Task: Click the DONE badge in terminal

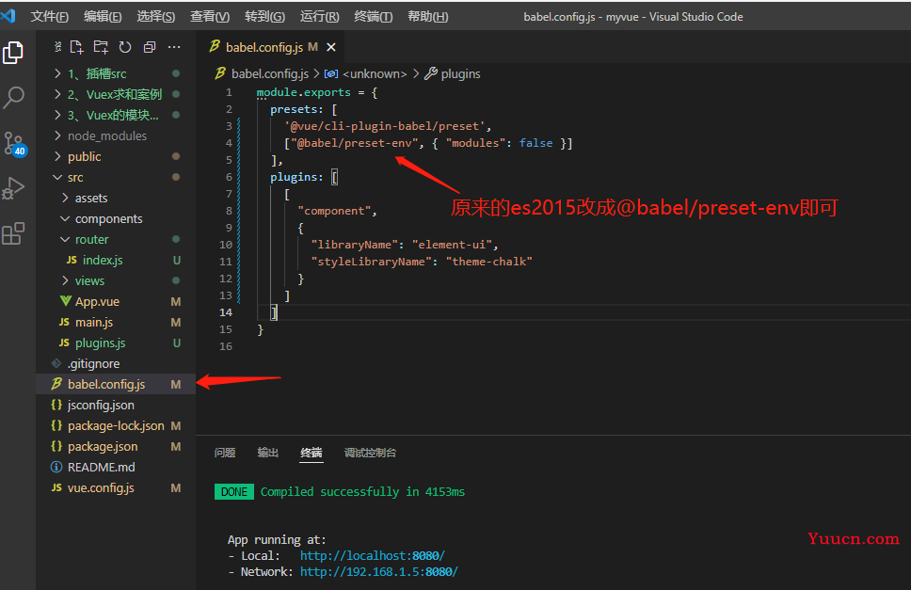Action: (x=234, y=492)
